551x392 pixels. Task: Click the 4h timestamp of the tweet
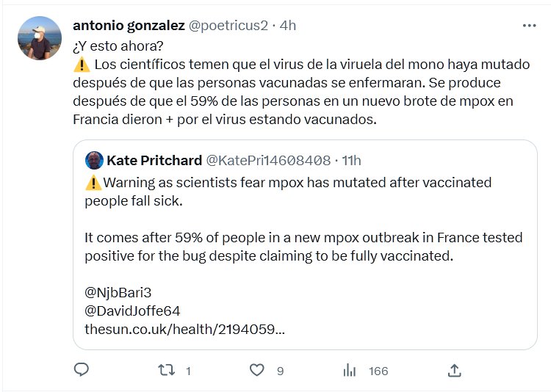tap(287, 25)
